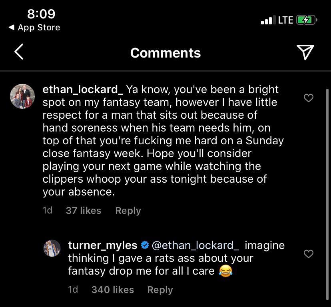This screenshot has width=331, height=307.
Task: Open the ethan_lockard_ username link
Action: point(84,90)
